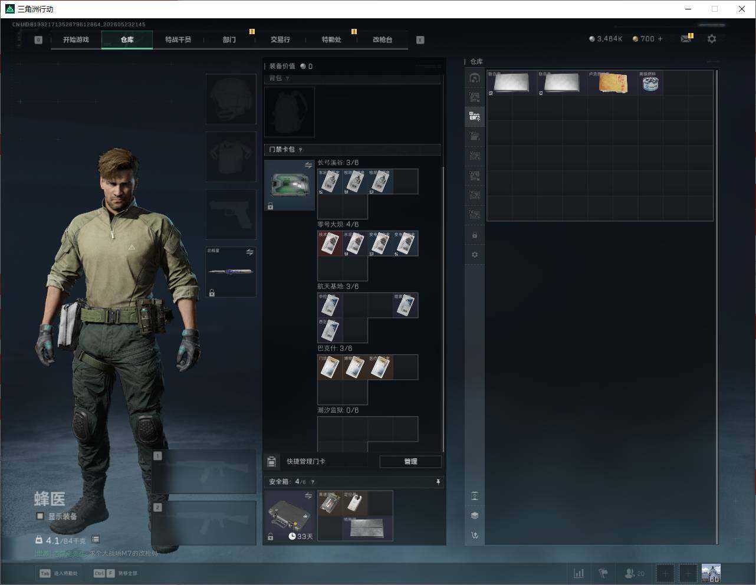The width and height of the screenshot is (756, 585).
Task: Click the lock icon under the knife
Action: pos(212,292)
